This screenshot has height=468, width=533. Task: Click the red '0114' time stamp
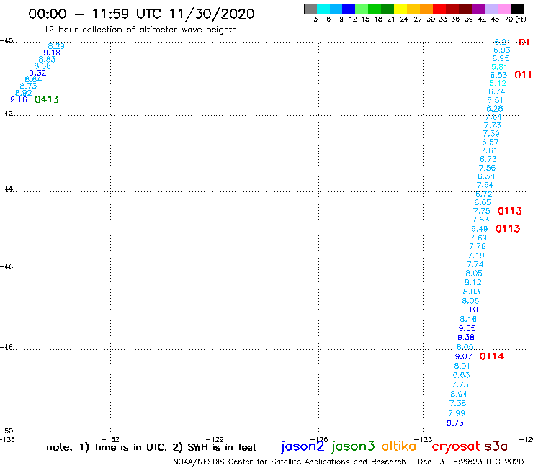pos(491,356)
